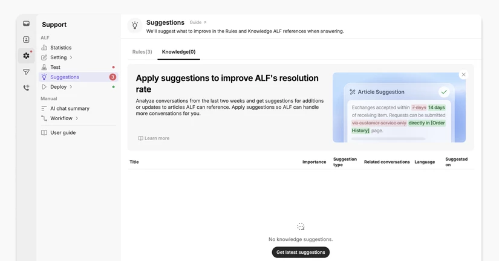
Task: Click the Learn more book icon
Action: 140,138
